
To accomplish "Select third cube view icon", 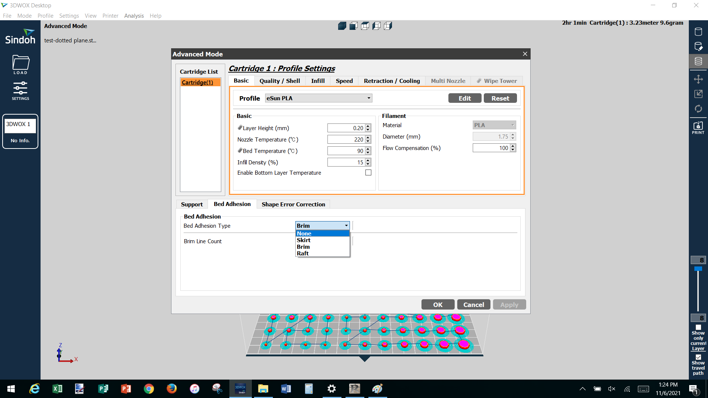I will click(x=365, y=26).
